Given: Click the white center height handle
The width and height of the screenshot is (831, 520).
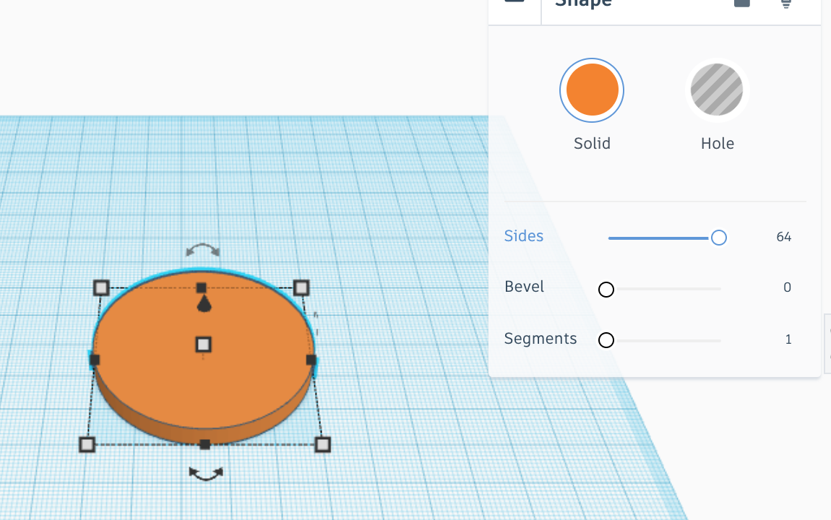Looking at the screenshot, I should pos(204,344).
